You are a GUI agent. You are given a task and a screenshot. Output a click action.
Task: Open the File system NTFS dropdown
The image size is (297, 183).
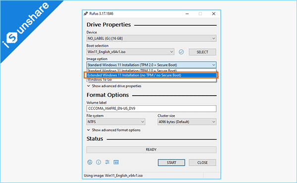[116, 122]
